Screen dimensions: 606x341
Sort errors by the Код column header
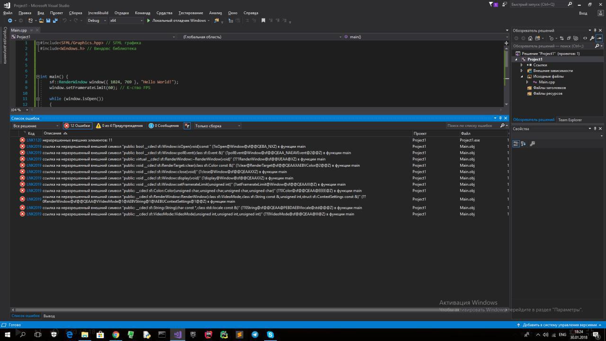pos(31,134)
